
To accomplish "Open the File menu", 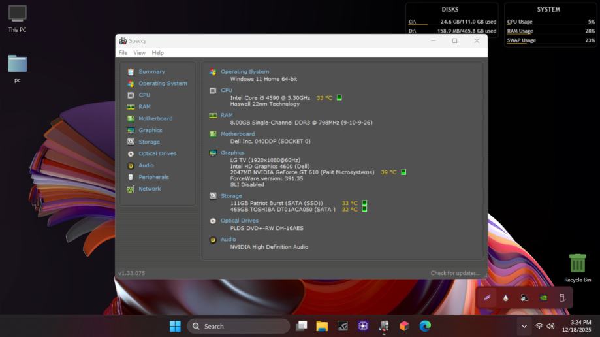I will tap(123, 53).
